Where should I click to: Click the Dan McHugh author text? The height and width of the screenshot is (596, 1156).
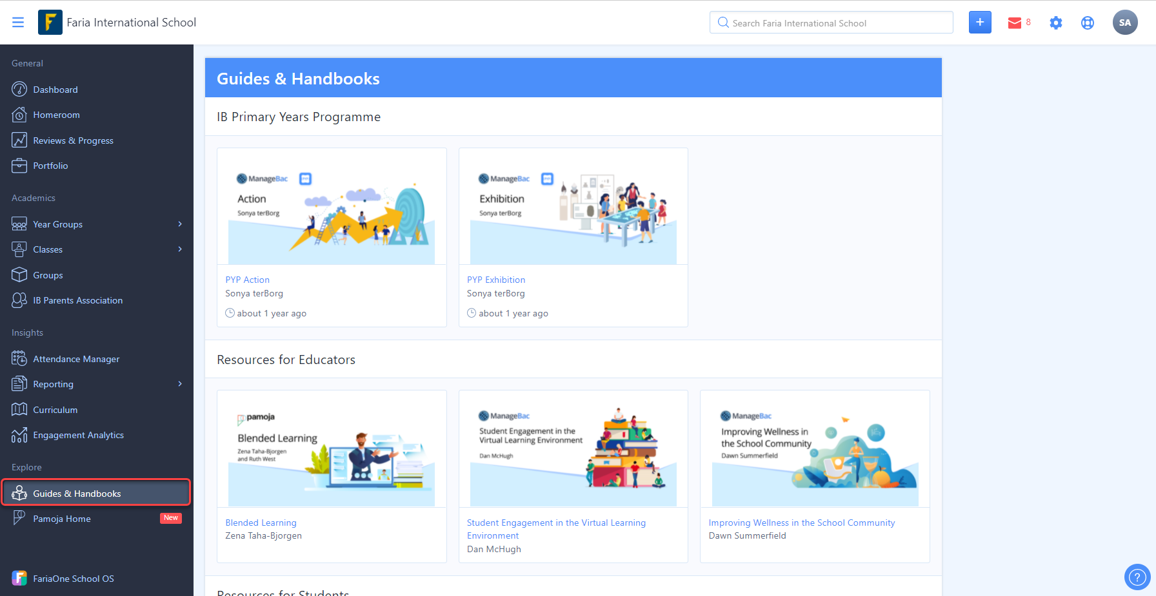[494, 549]
